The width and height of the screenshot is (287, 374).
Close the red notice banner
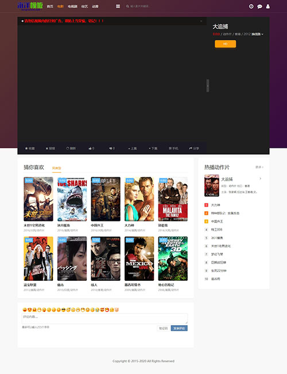(x=201, y=21)
